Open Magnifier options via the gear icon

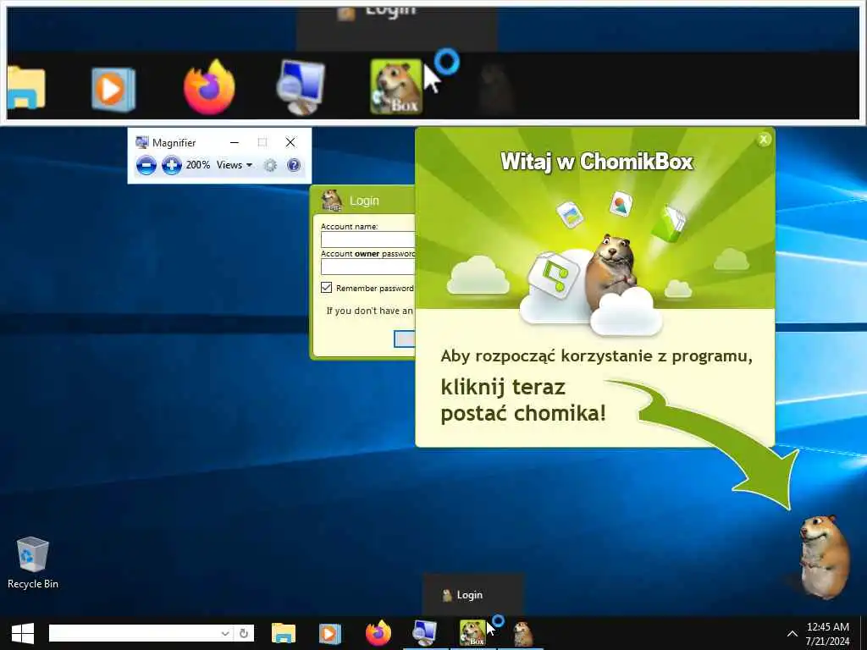click(x=270, y=165)
